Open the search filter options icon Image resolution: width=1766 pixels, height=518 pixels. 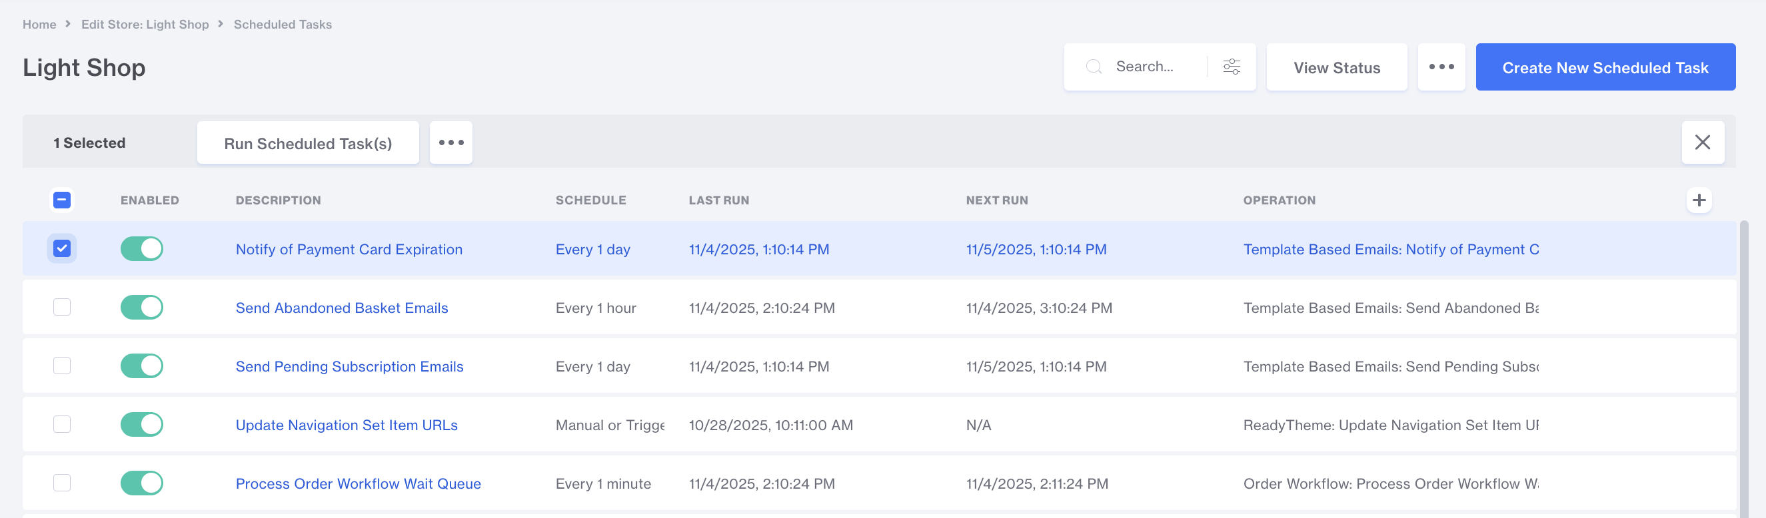click(1232, 67)
